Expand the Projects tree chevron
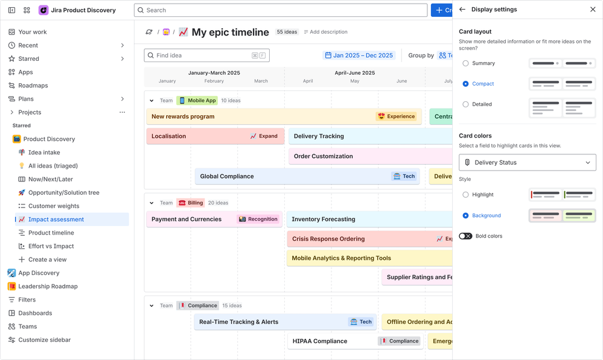The width and height of the screenshot is (603, 360). point(11,112)
